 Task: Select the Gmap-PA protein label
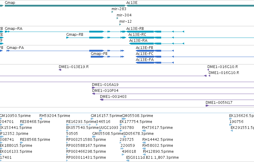click(x=15, y=48)
